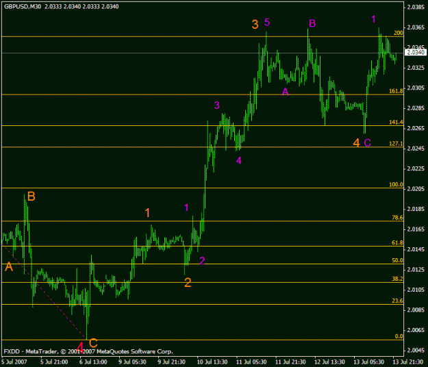Click the magenta wave label C
The height and width of the screenshot is (367, 428).
click(368, 142)
